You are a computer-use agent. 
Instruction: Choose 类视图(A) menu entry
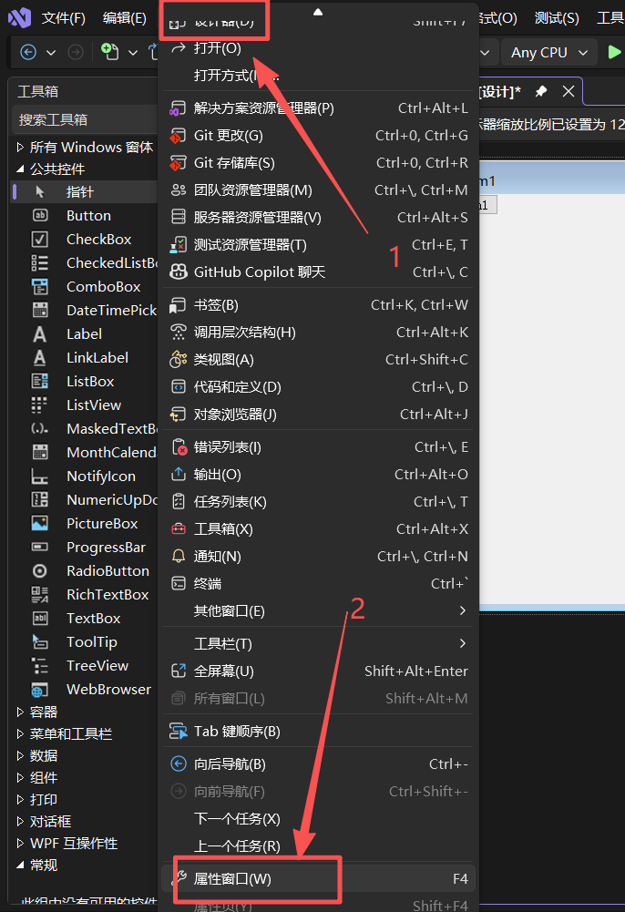[319, 360]
